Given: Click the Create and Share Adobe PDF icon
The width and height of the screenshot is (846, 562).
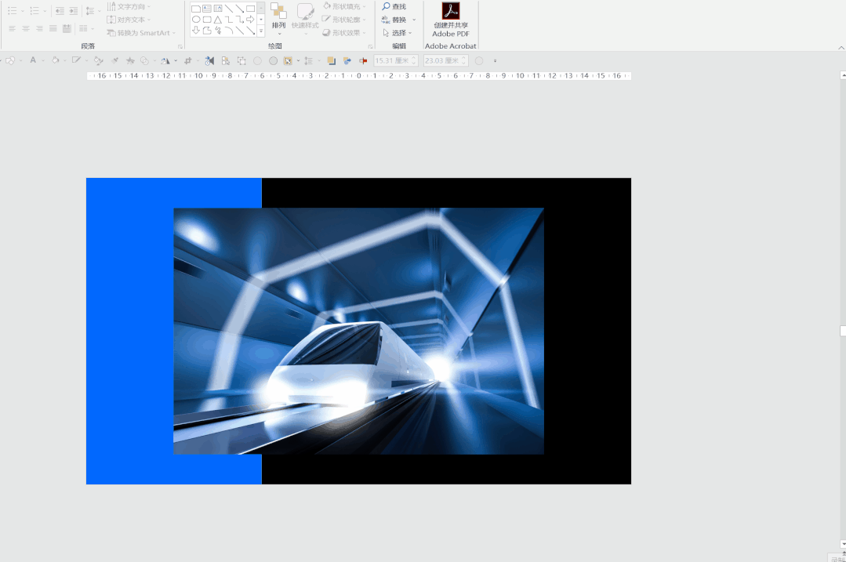Looking at the screenshot, I should 451,11.
